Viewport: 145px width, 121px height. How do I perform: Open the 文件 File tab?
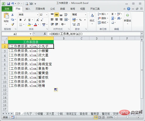coord(7,9)
